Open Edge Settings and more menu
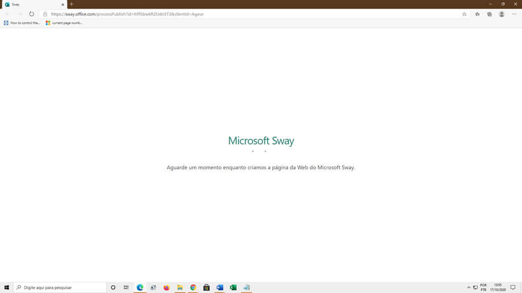This screenshot has height=293, width=522. point(514,14)
